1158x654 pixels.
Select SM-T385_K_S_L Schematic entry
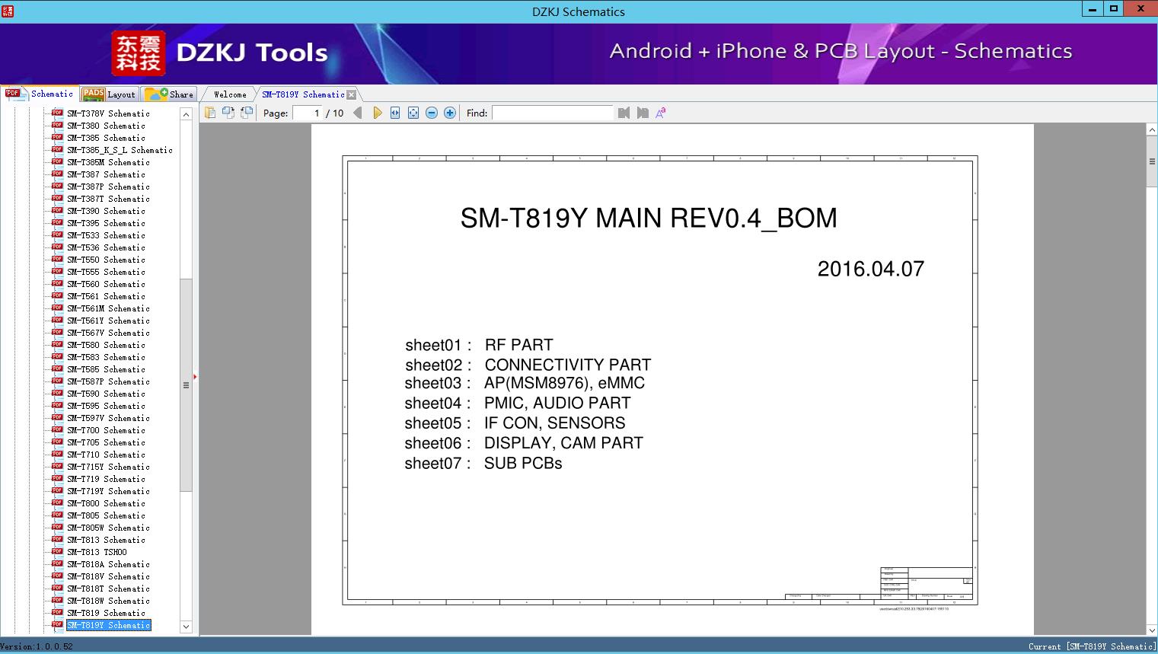[120, 150]
